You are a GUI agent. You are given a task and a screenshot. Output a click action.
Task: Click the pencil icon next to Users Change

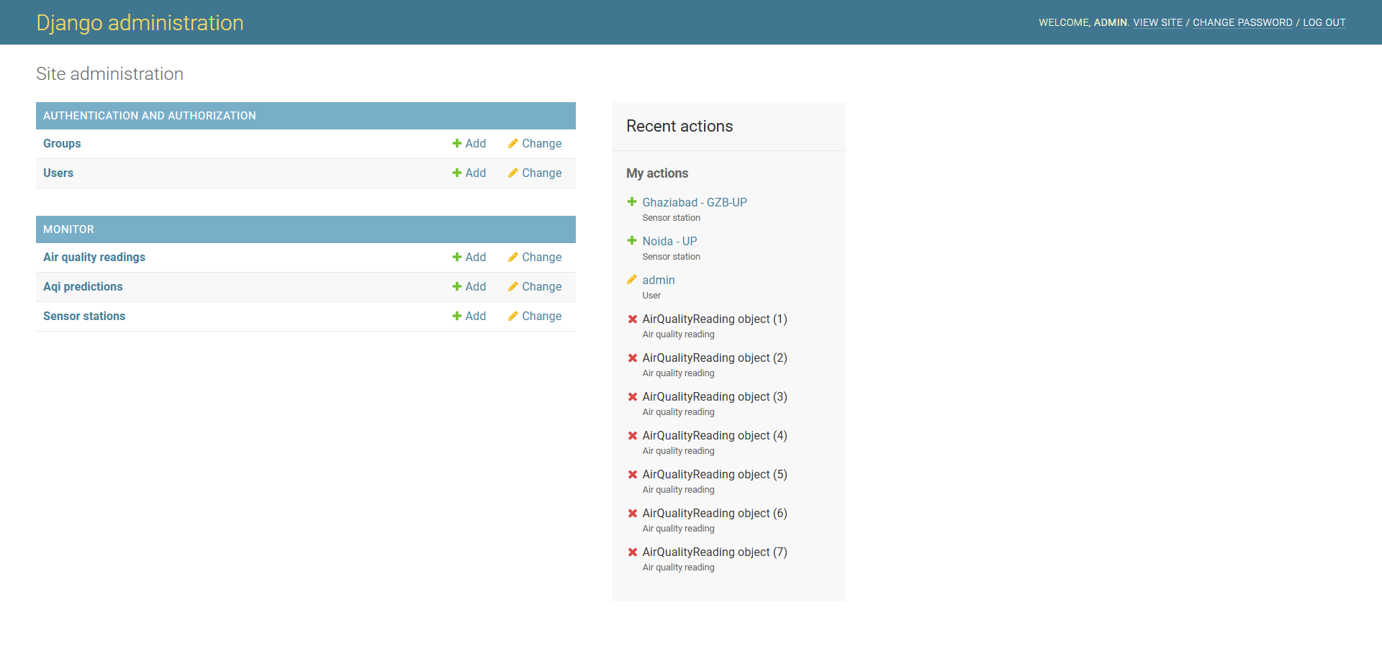tap(512, 173)
